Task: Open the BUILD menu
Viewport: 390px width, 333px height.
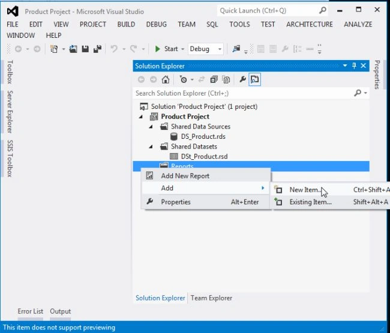Action: 126,24
